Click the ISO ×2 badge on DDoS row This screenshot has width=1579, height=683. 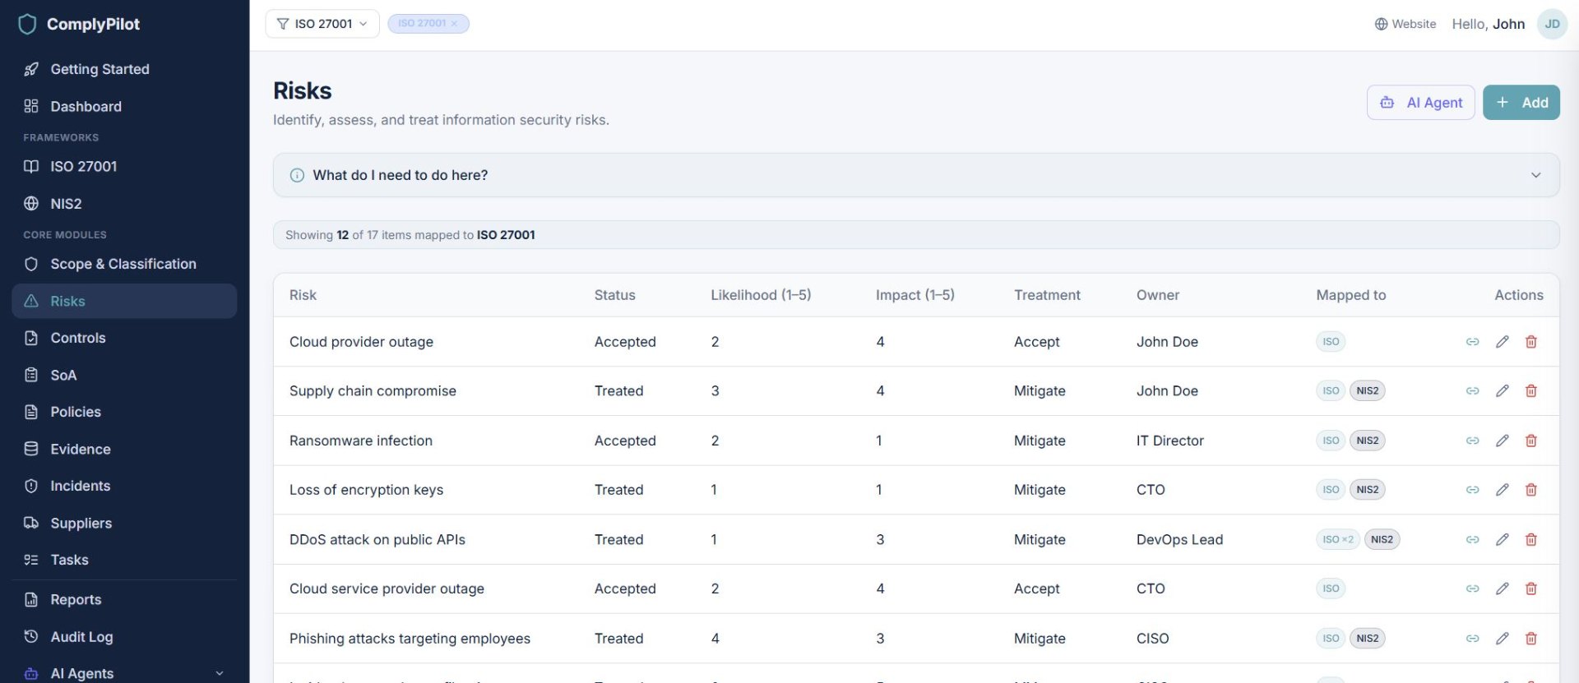1337,540
